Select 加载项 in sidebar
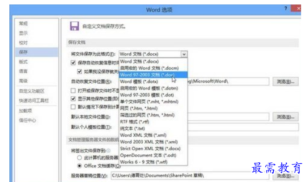Screen dimensions: 306x182 pyautogui.click(x=25, y=111)
